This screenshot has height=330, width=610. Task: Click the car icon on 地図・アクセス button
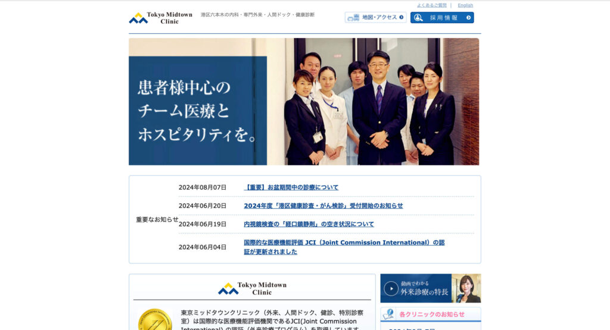353,18
